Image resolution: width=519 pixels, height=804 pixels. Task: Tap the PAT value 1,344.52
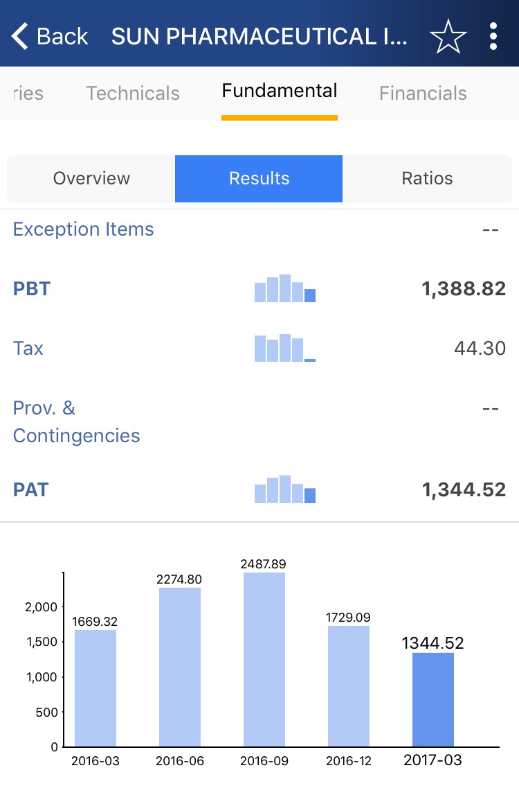coord(464,490)
